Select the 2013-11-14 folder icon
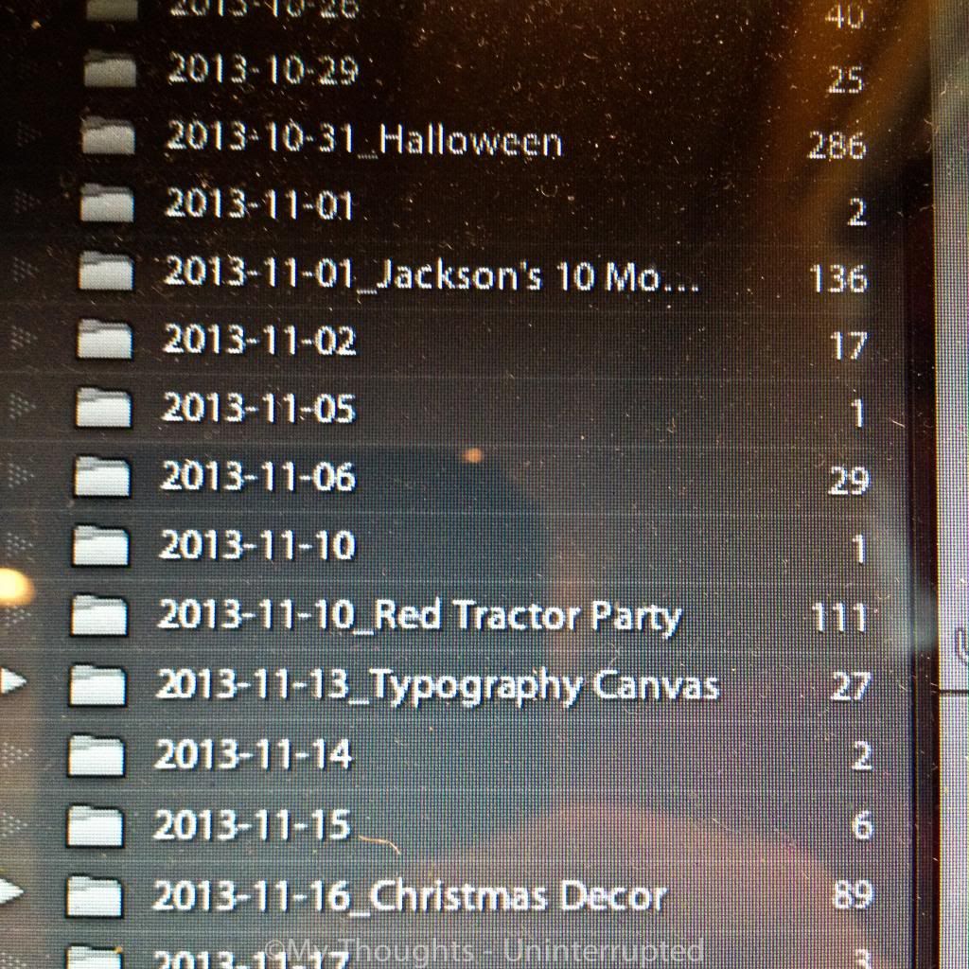The width and height of the screenshot is (969, 969). pos(97,755)
